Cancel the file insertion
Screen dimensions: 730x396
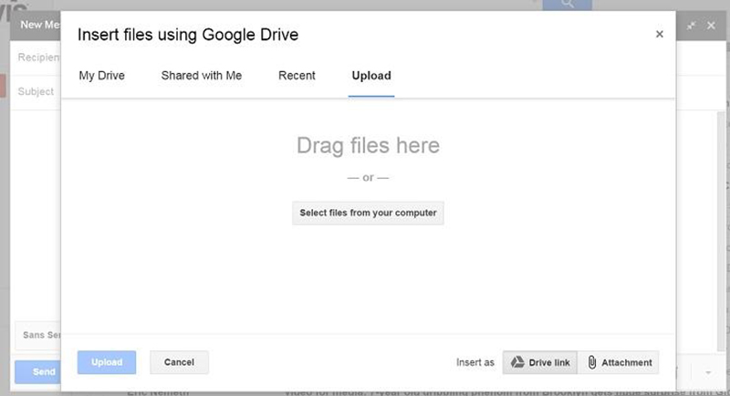click(179, 362)
